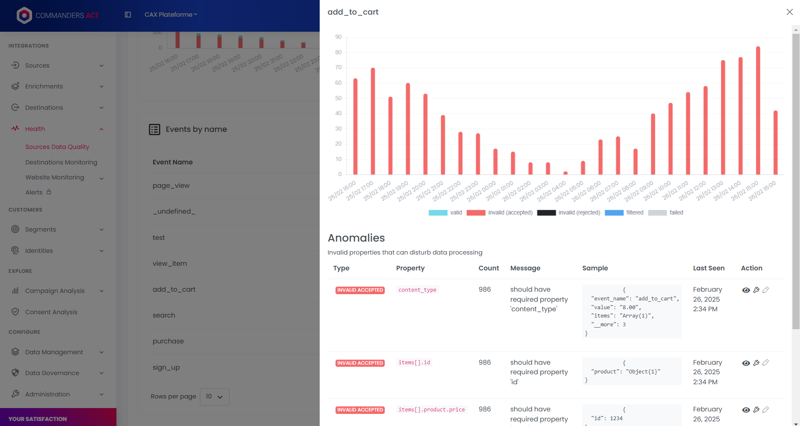Click the Alerts lock icon
The image size is (800, 426).
(x=49, y=192)
